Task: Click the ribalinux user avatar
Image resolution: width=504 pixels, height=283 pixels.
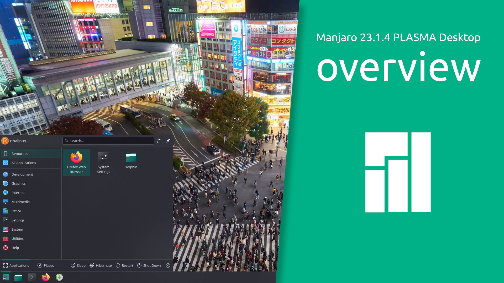Action: [5, 141]
